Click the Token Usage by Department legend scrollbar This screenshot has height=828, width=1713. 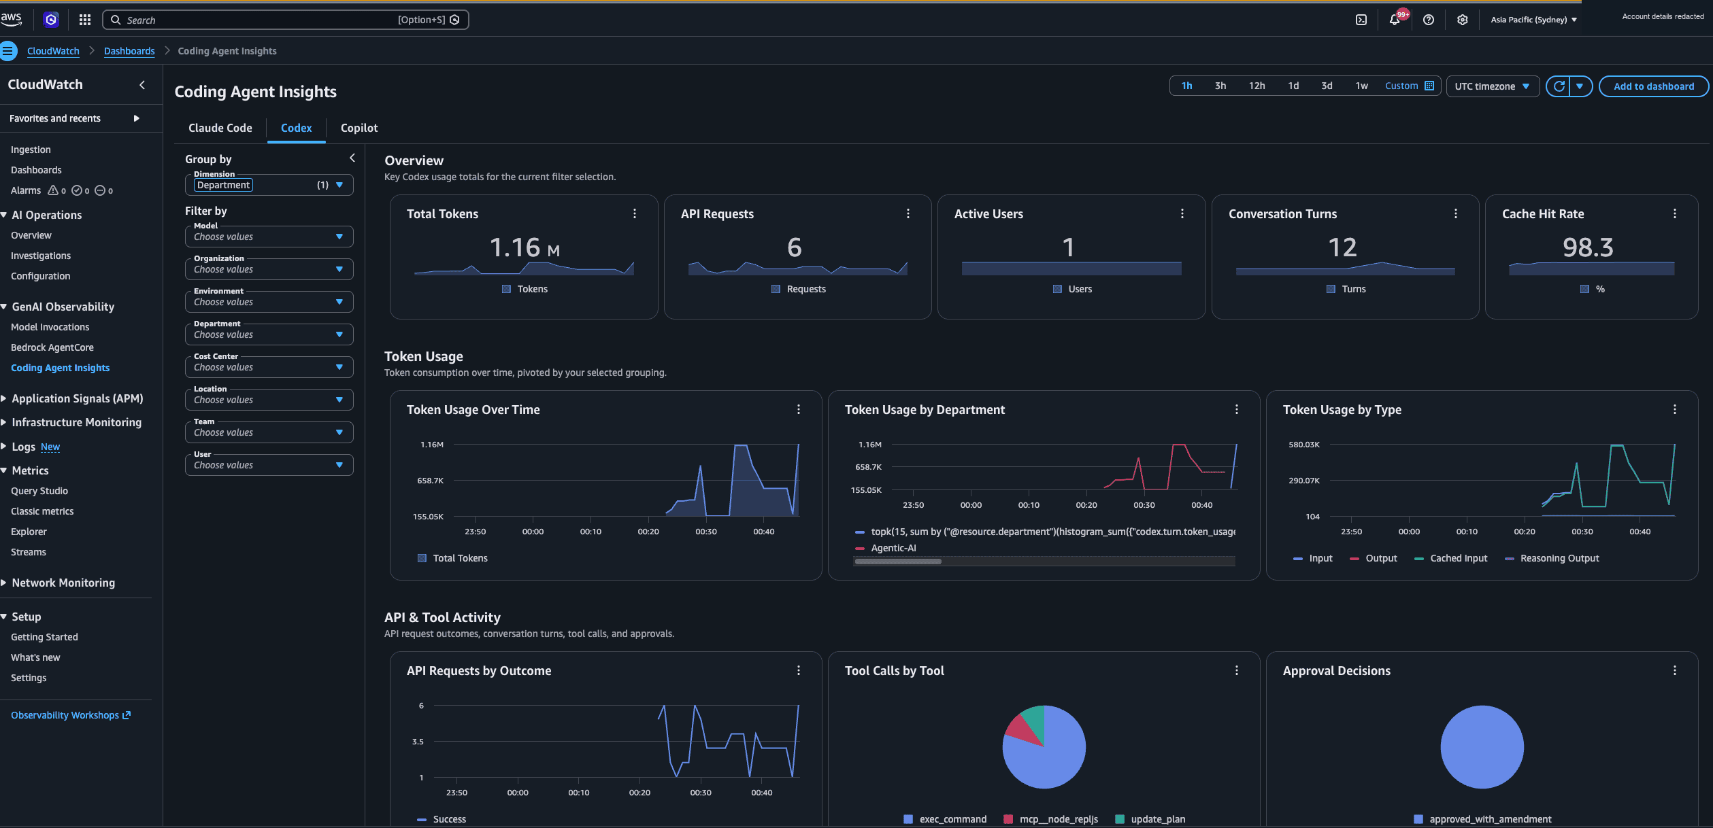(x=898, y=562)
